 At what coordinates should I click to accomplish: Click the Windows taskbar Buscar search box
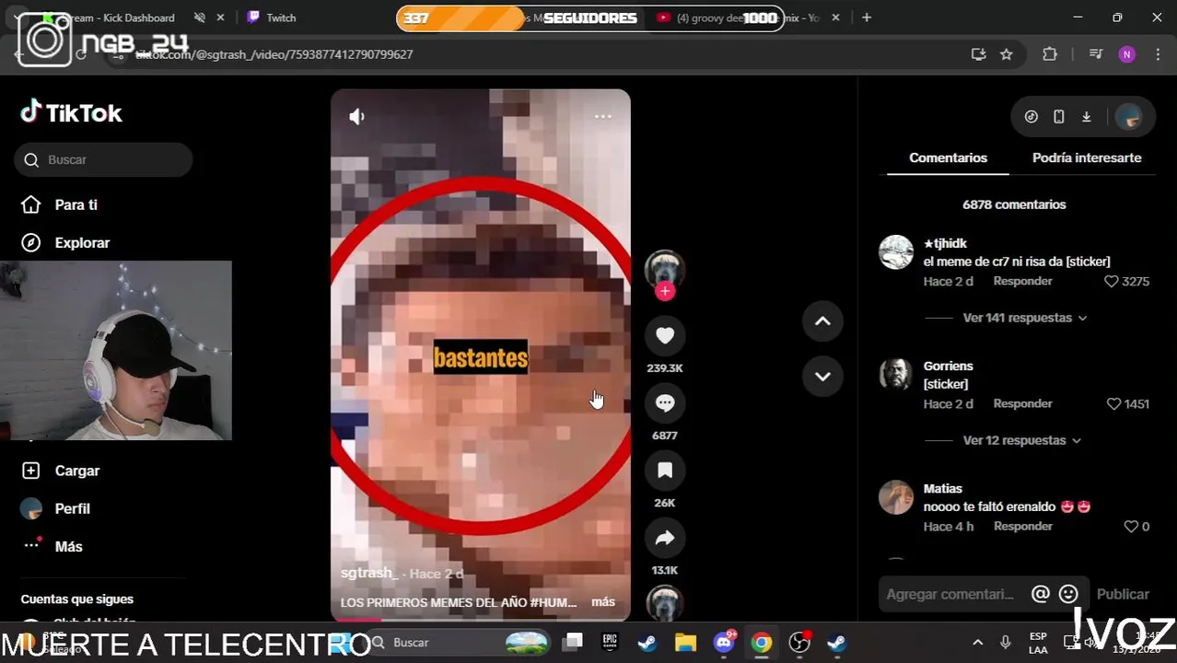(x=460, y=642)
